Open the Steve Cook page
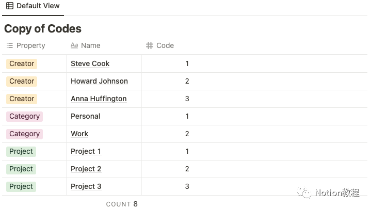The width and height of the screenshot is (371, 209). (x=90, y=63)
